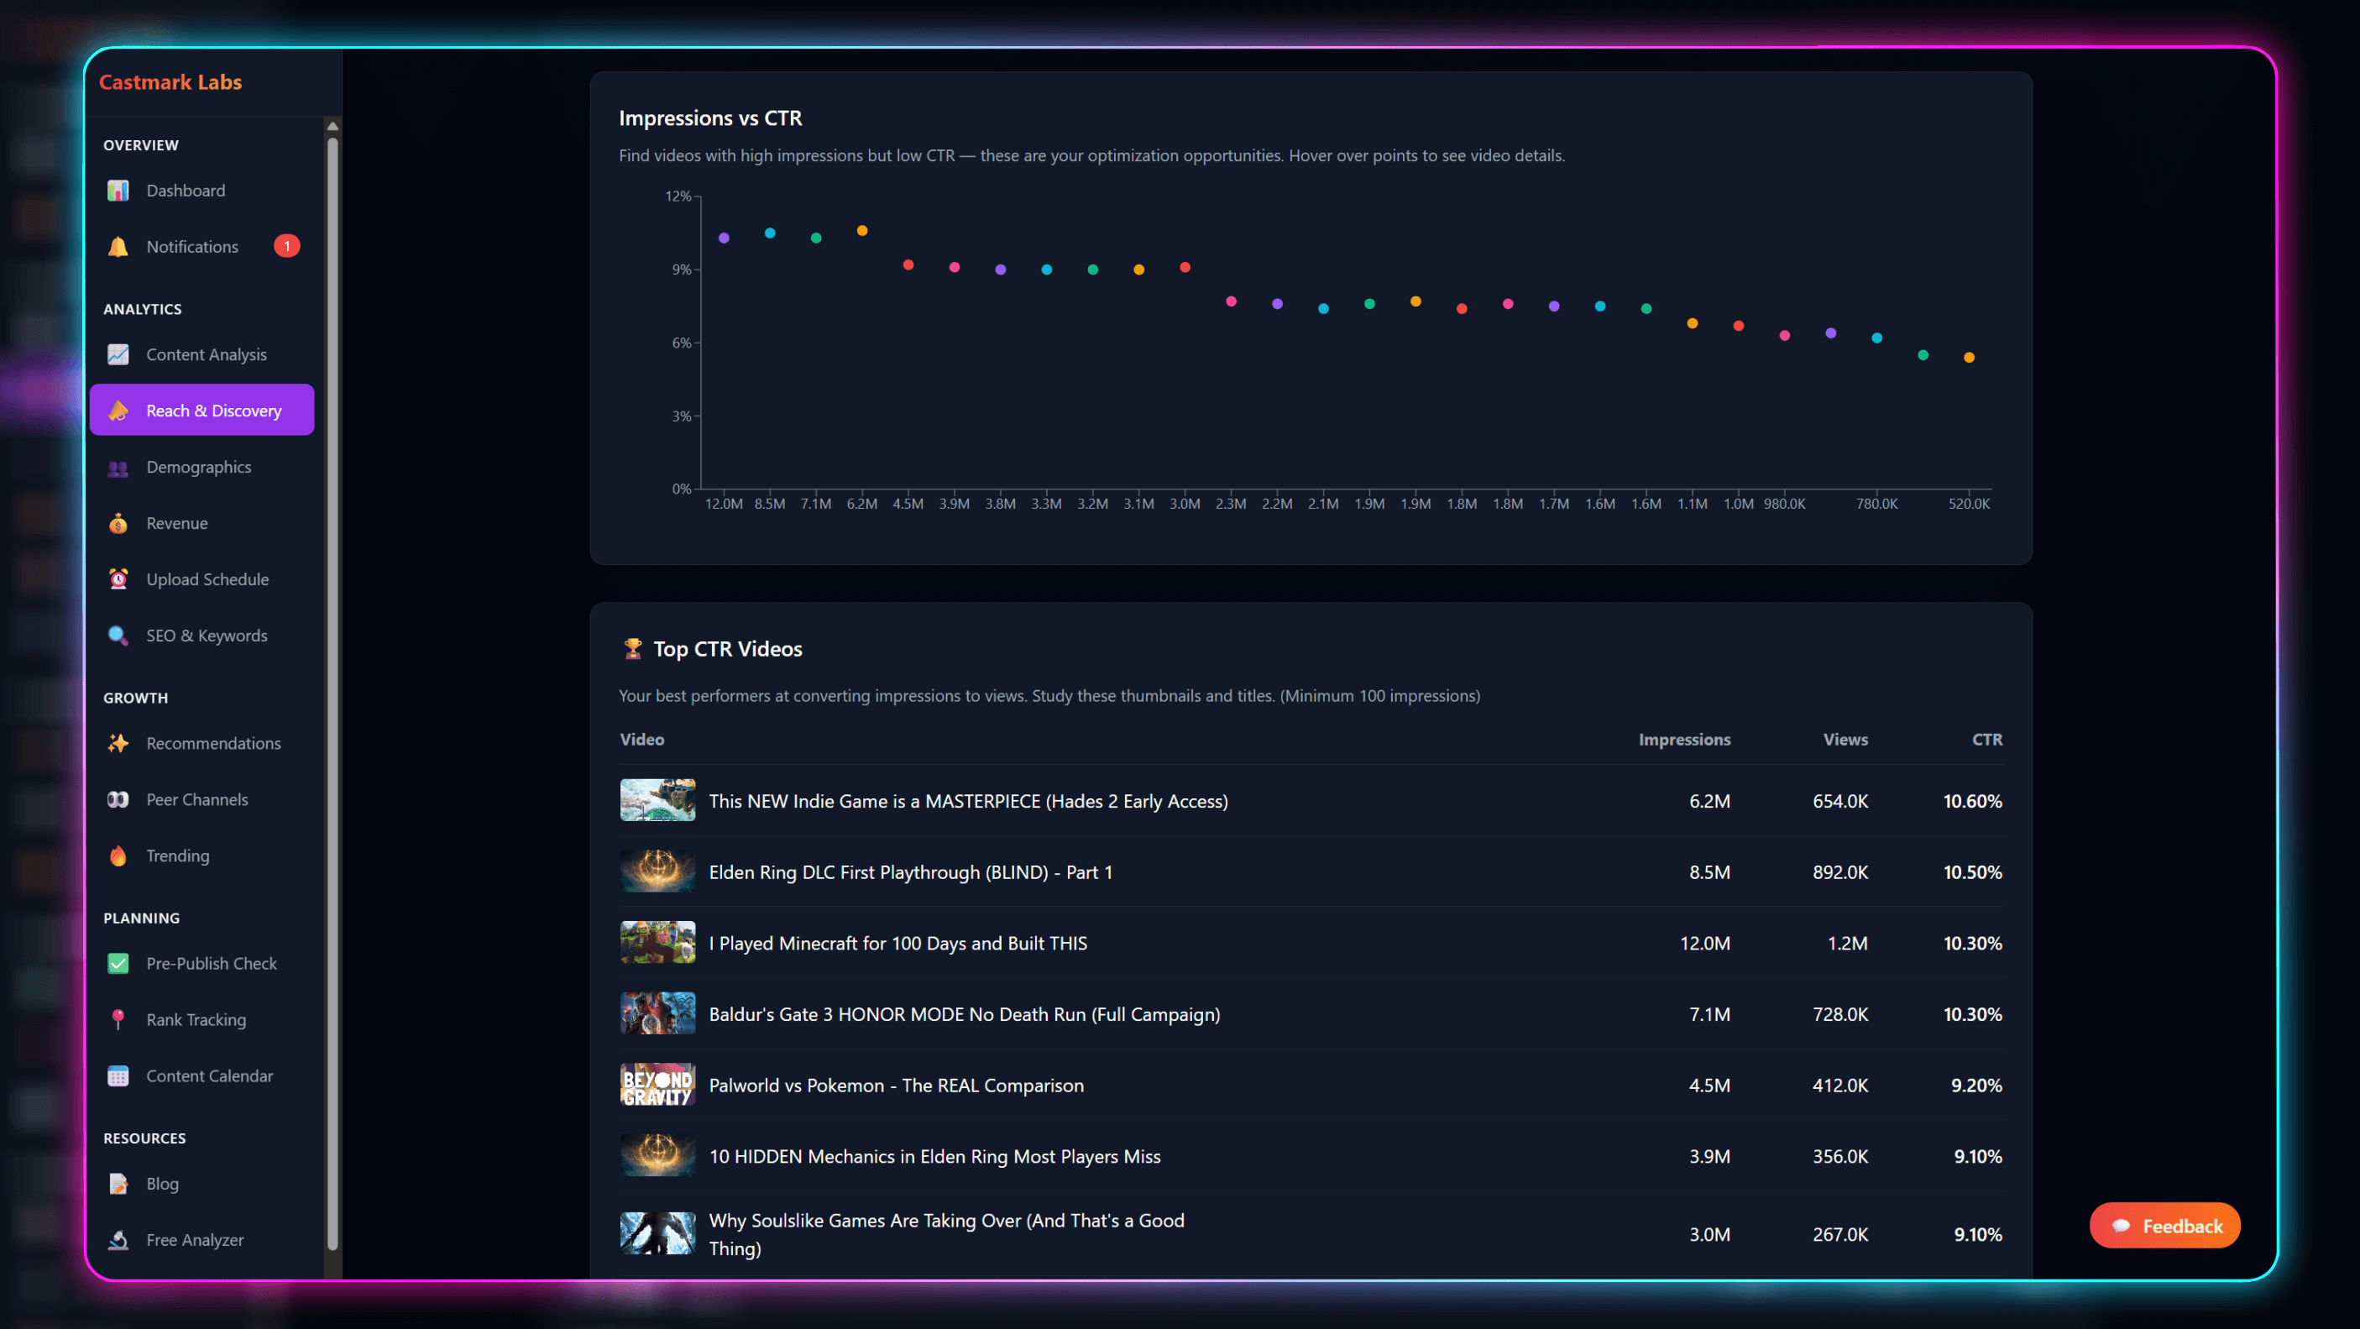Open the Content Analysis chart icon
Image resolution: width=2360 pixels, height=1329 pixels.
(x=118, y=354)
